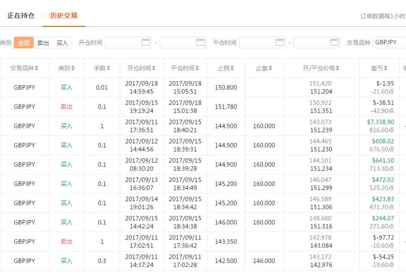Image resolution: width=406 pixels, height=276 pixels.
Task: Select the 历史交易 tab
Action: pos(64,16)
